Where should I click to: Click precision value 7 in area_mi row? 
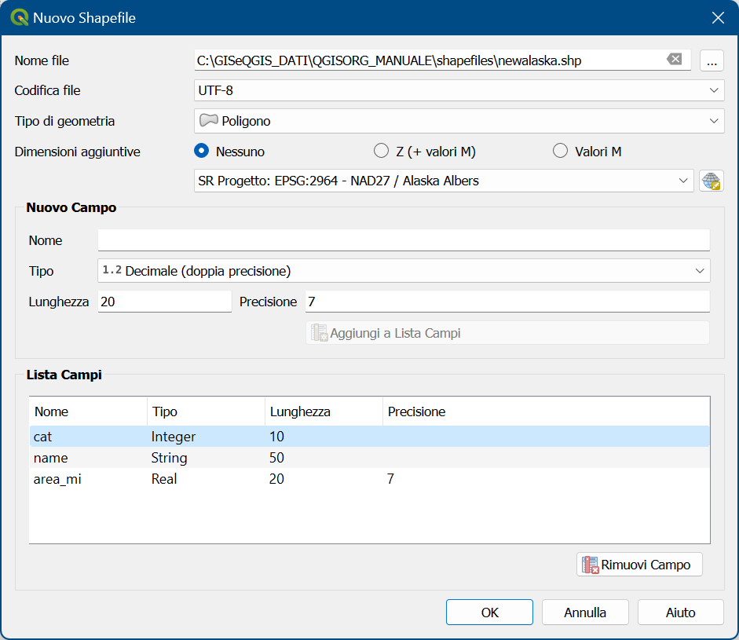tap(390, 479)
